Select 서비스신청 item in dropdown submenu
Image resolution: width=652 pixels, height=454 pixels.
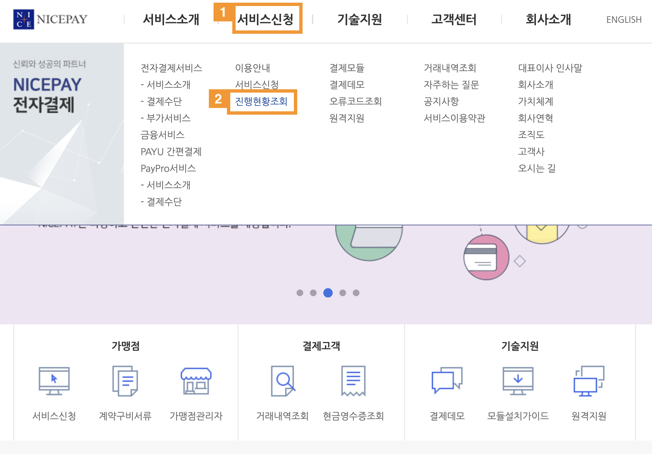pyautogui.click(x=257, y=85)
